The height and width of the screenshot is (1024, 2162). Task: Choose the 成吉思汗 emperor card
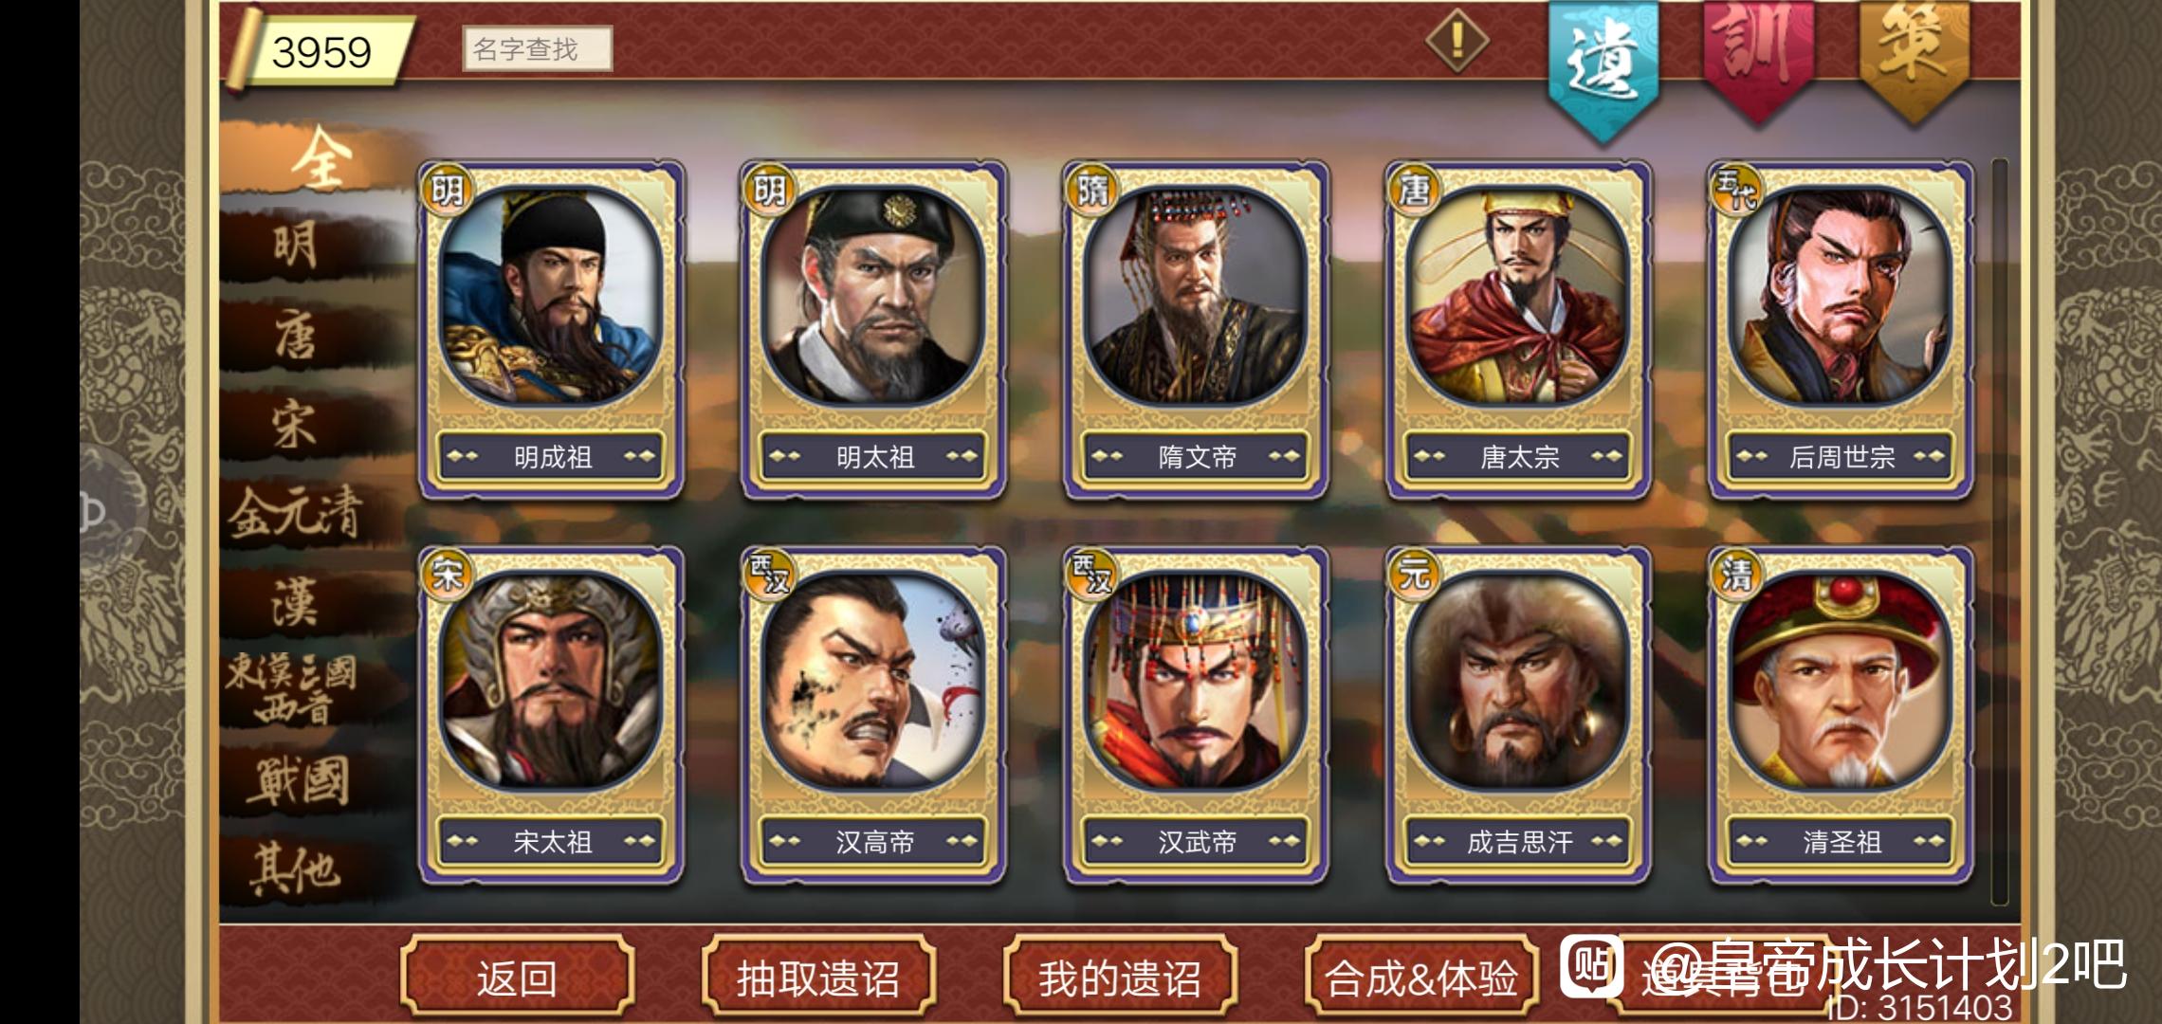(1518, 714)
